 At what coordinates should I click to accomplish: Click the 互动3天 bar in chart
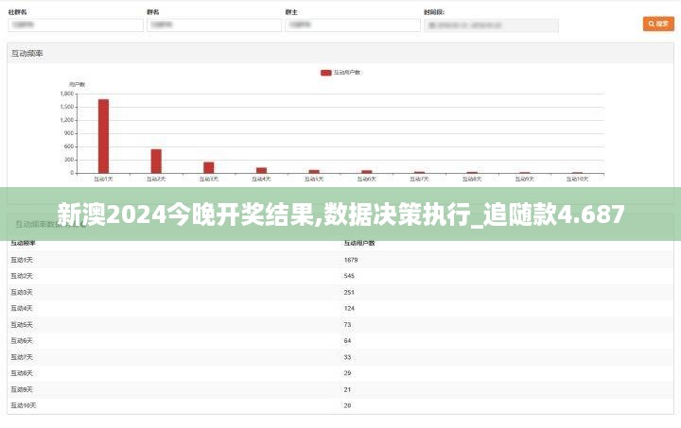tap(208, 167)
